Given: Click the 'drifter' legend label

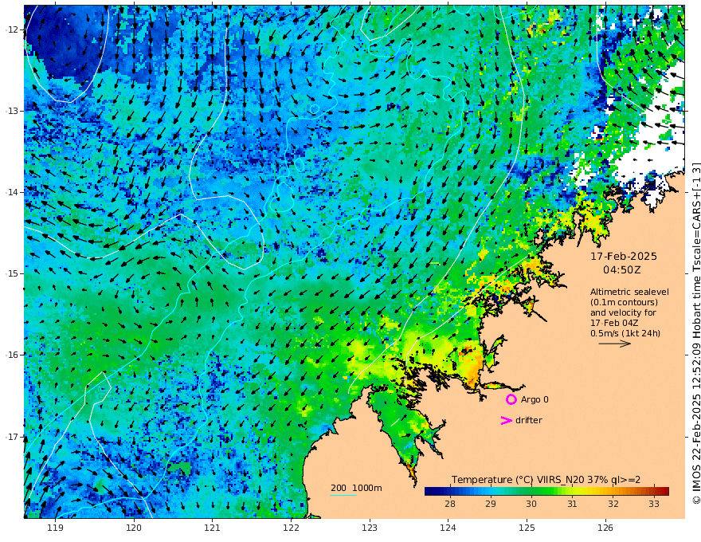Looking at the screenshot, I should point(529,420).
